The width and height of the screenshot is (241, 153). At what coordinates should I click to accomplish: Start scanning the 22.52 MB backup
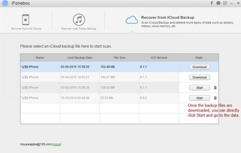[200, 98]
